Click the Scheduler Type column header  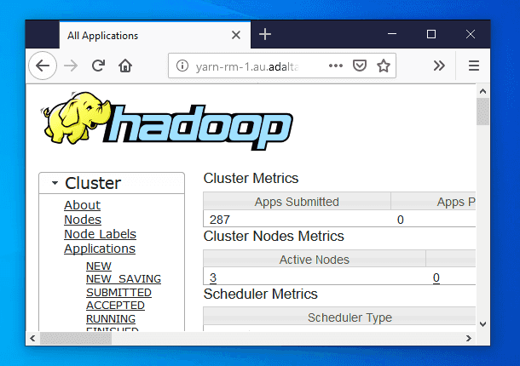339,317
